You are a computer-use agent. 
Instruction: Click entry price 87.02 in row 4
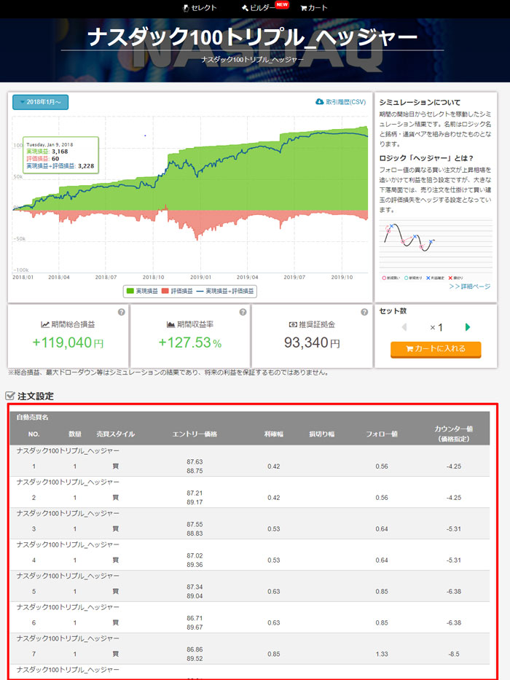(x=195, y=555)
